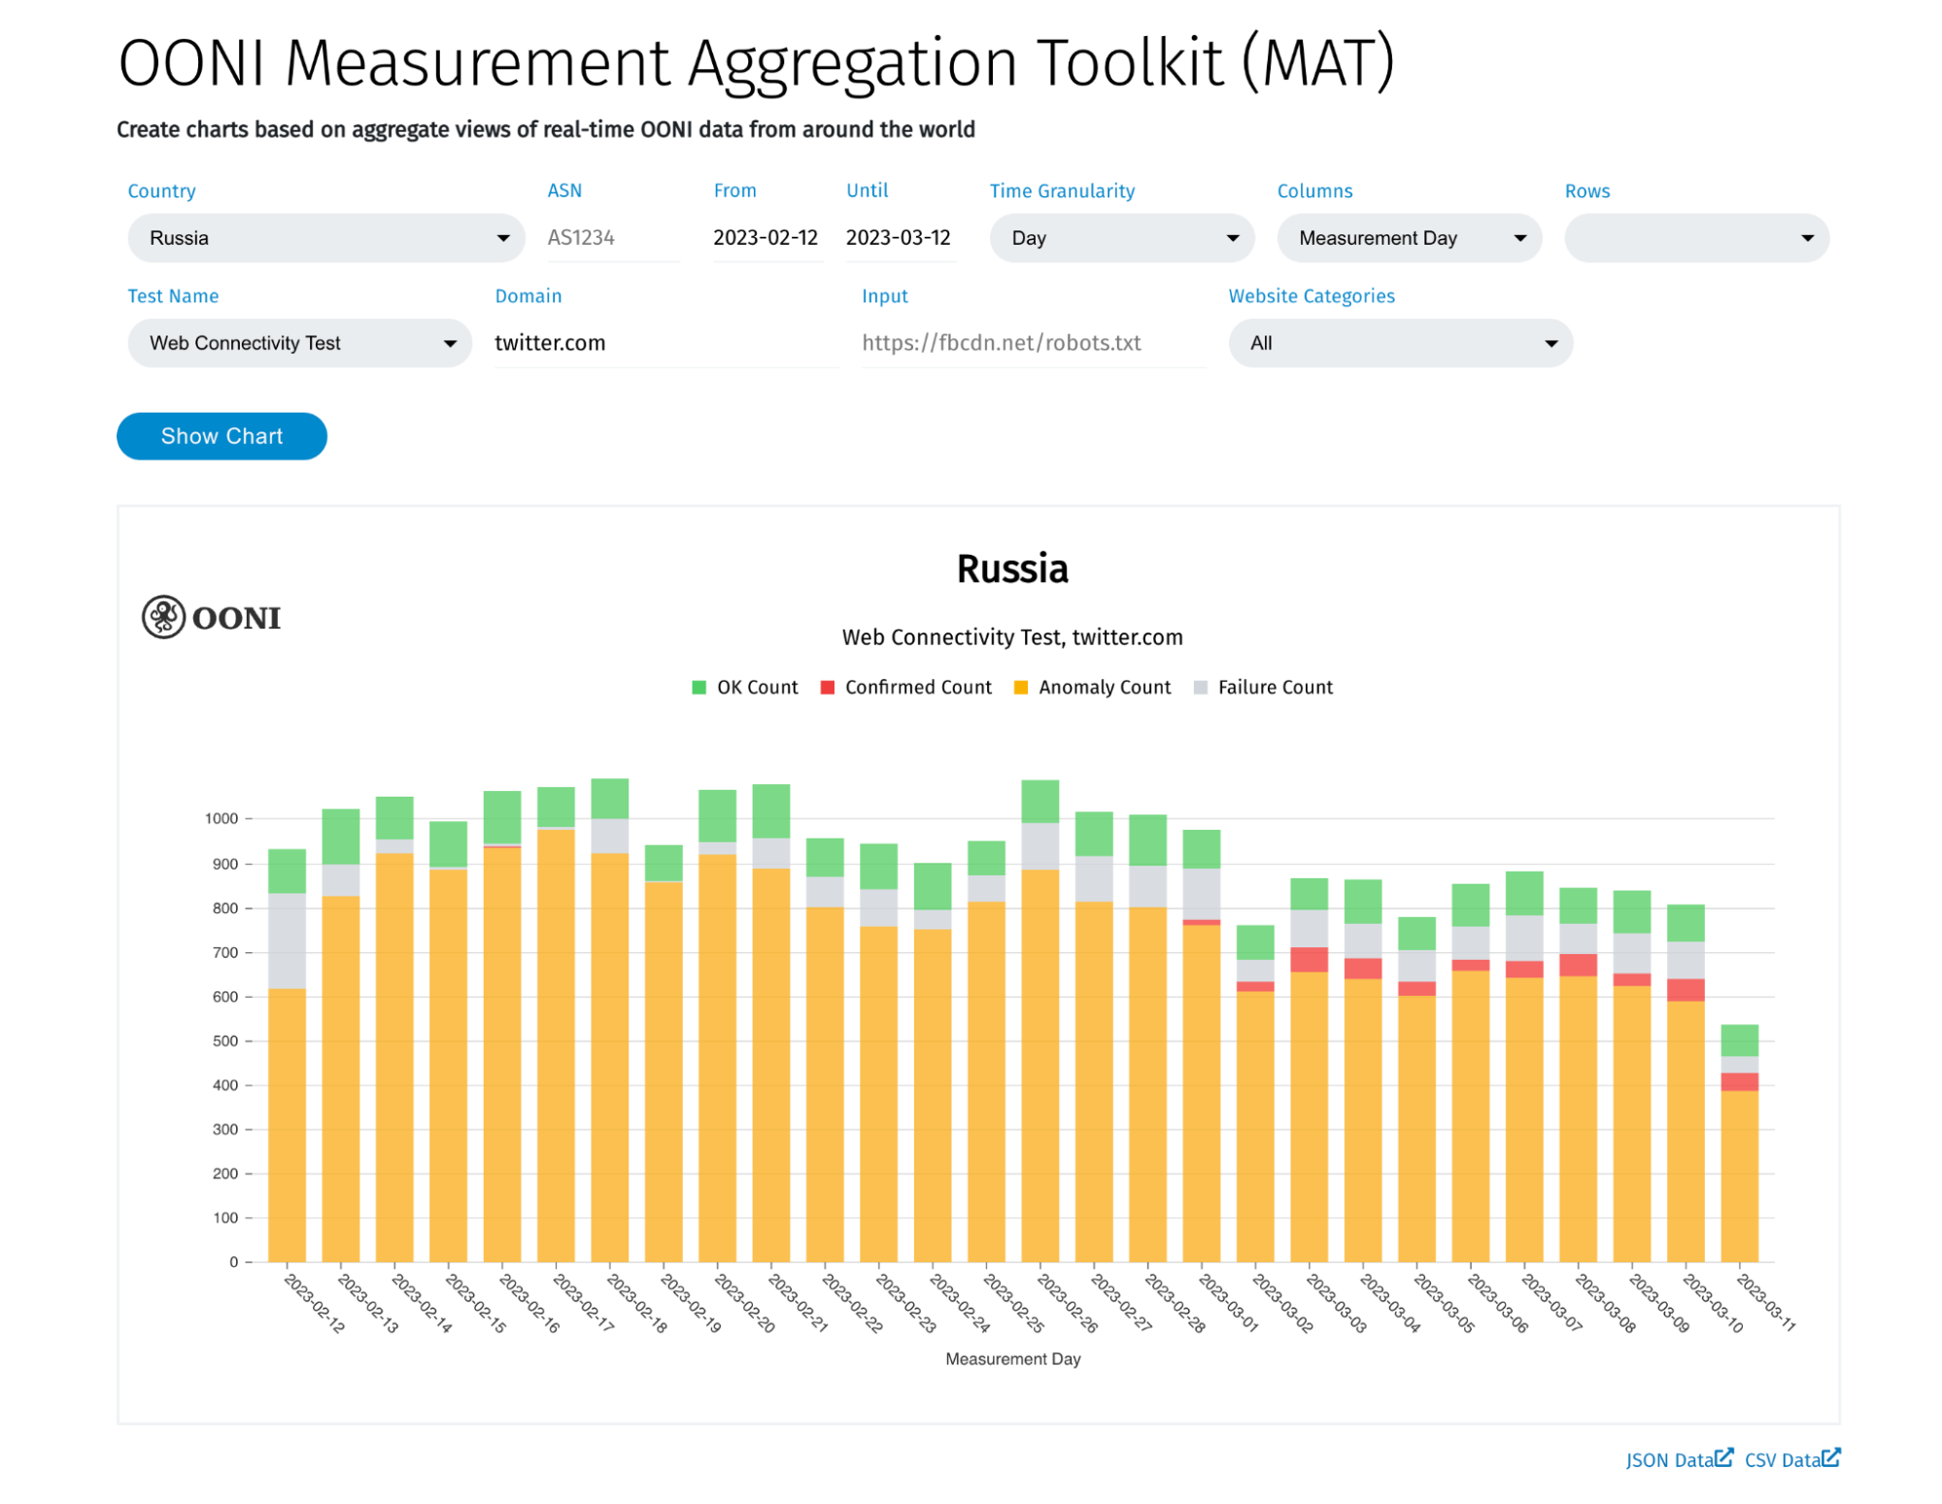This screenshot has width=1942, height=1504.
Task: Open the Website Categories dropdown
Action: (1400, 343)
